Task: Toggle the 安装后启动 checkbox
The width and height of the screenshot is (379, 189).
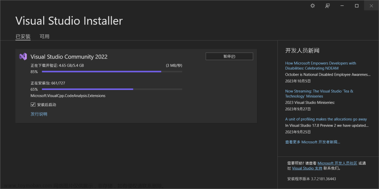Action: 33,105
